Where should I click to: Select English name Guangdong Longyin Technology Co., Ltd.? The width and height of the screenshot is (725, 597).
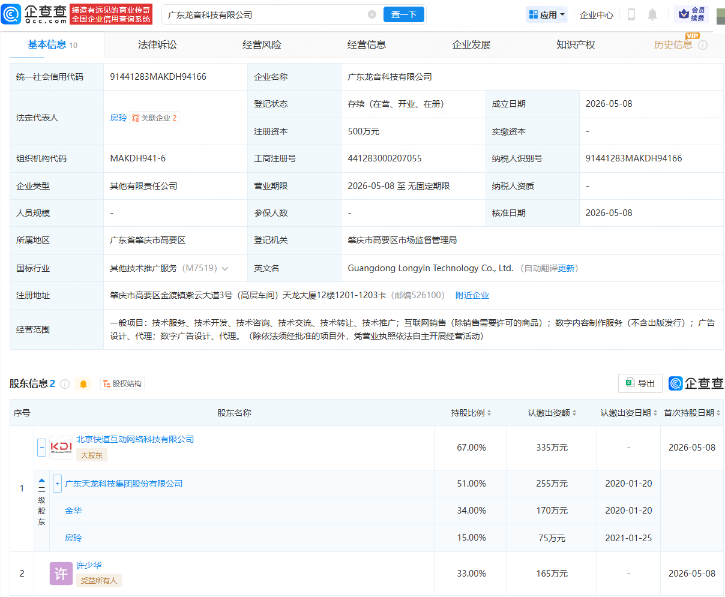click(430, 269)
